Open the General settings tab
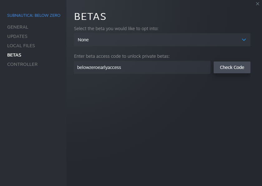262x186 pixels. [x=18, y=27]
